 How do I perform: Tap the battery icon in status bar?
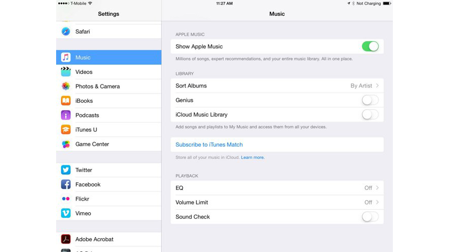(387, 4)
